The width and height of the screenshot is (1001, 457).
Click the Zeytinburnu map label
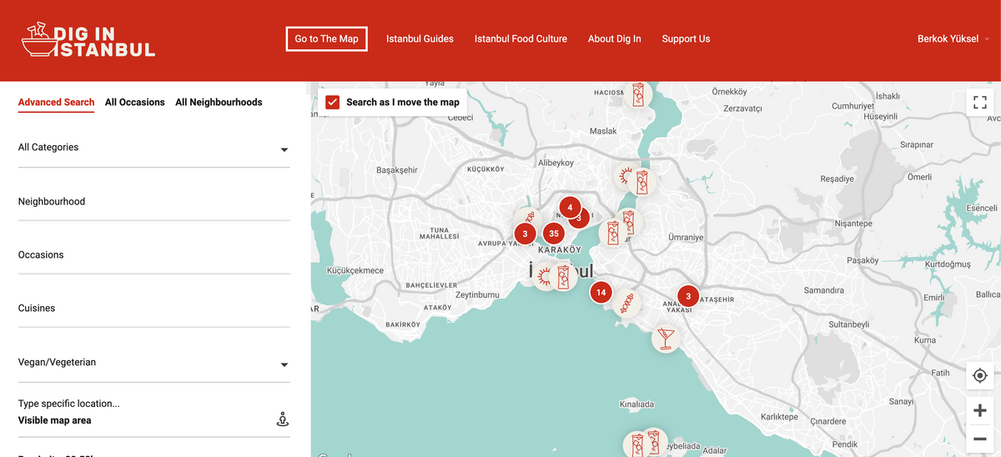click(477, 295)
